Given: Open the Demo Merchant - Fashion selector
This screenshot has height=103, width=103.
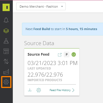Looking at the screenshot, I should (x=41, y=7).
